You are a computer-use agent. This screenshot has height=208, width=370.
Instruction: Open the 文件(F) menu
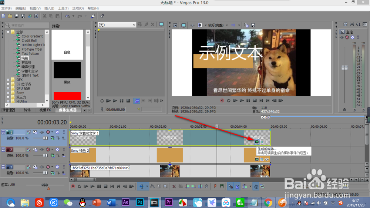tap(6, 8)
